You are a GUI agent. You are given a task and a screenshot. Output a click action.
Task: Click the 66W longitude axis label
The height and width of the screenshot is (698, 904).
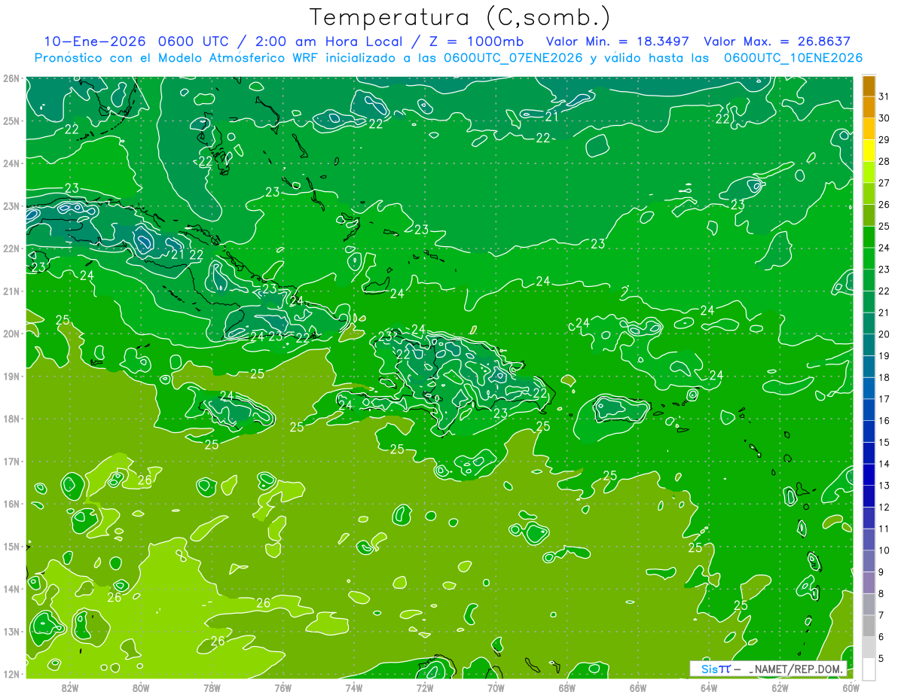click(637, 687)
